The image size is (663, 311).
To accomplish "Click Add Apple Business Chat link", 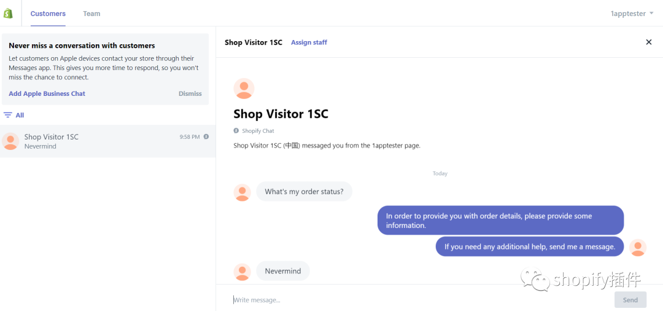I will point(47,93).
